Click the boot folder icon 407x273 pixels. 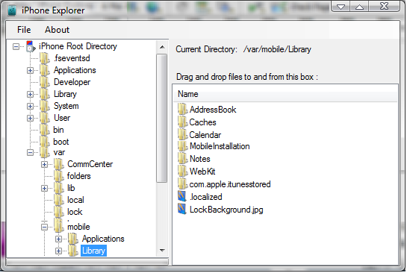click(x=45, y=142)
